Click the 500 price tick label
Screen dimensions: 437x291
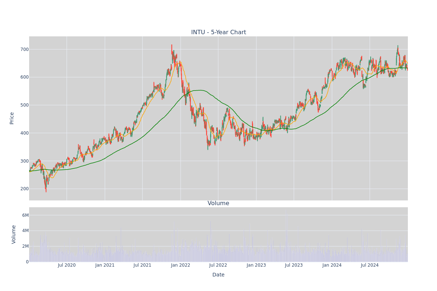[x=24, y=105]
